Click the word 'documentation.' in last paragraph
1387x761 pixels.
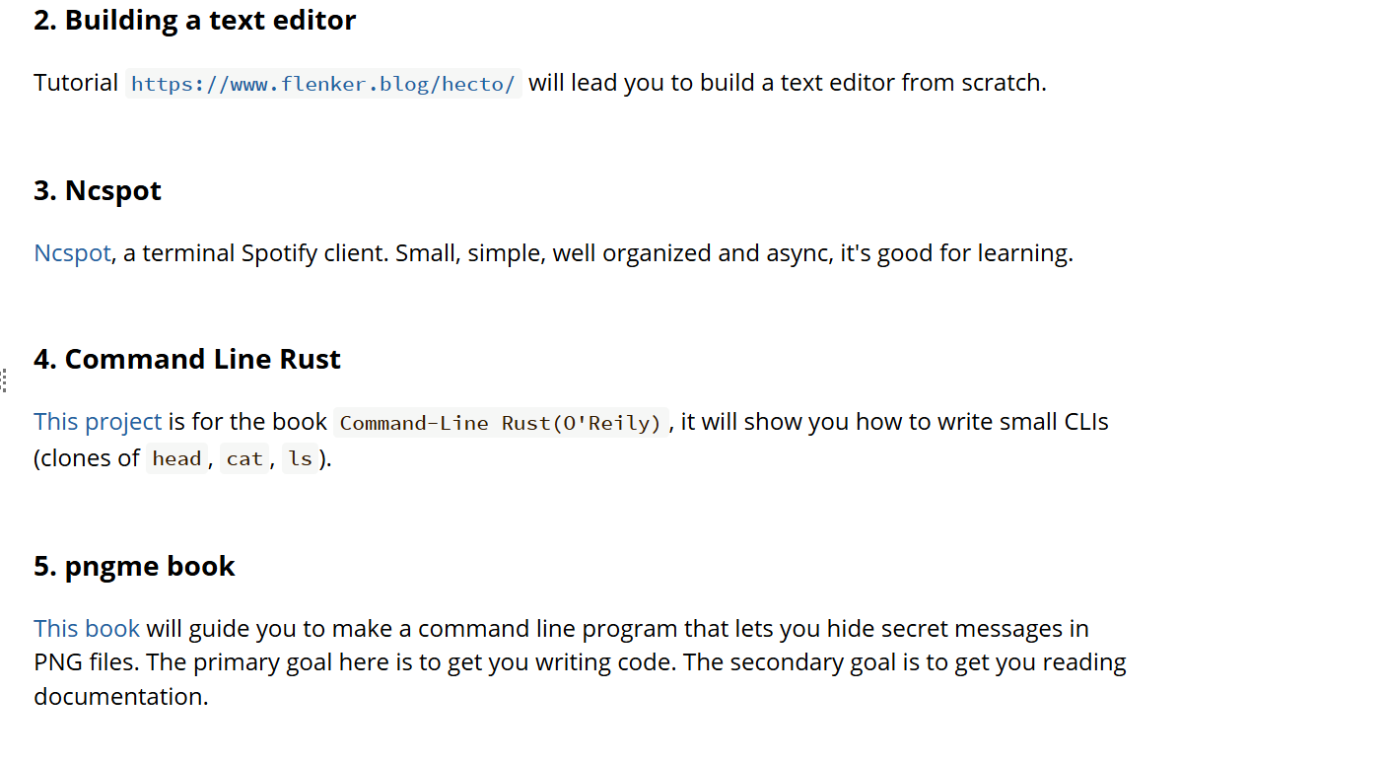click(121, 697)
